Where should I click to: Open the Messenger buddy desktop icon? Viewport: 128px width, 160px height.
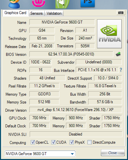(x=14, y=4)
